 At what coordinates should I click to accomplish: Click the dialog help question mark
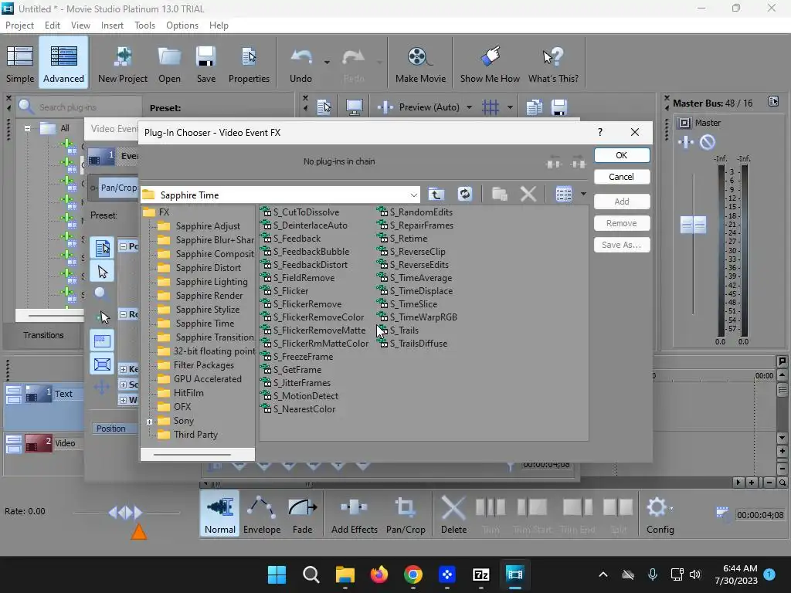[x=599, y=132]
